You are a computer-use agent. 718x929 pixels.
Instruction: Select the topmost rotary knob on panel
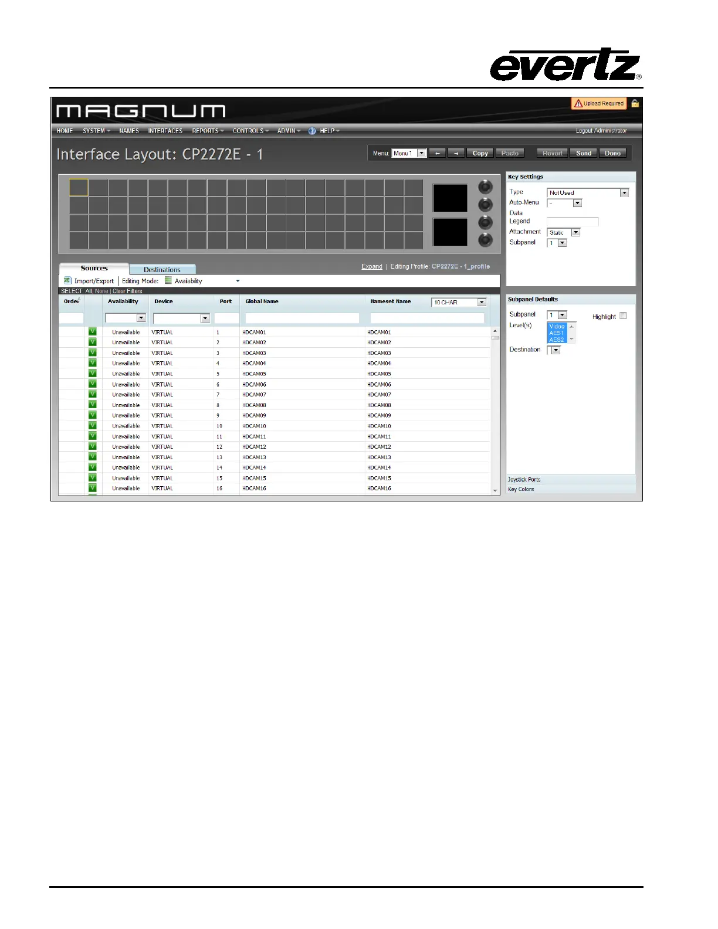coord(485,187)
